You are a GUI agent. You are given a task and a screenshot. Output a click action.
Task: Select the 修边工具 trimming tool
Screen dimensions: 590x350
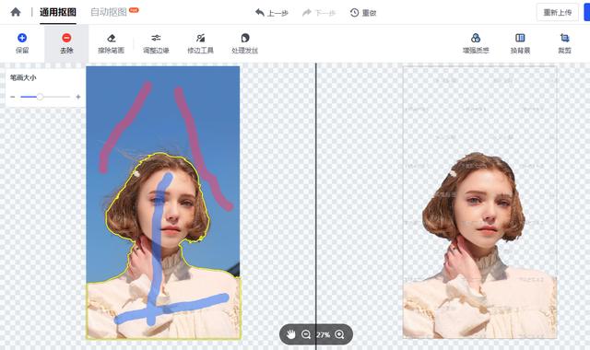pos(200,43)
